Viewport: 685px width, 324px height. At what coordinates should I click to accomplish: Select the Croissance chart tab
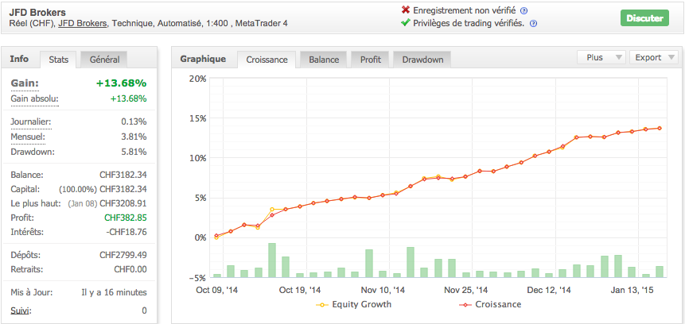(x=267, y=60)
